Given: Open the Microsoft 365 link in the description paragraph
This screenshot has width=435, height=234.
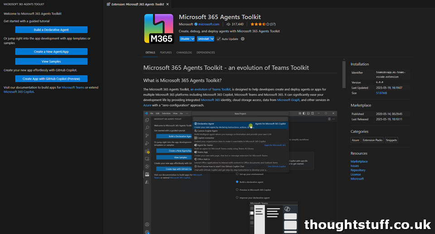Looking at the screenshot, I should point(210,100).
